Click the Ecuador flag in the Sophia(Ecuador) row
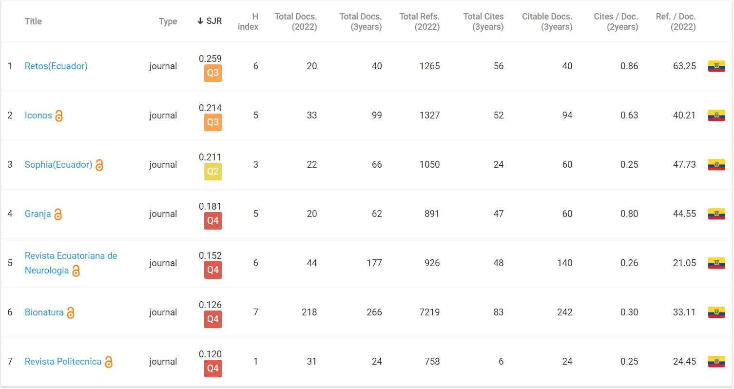 [x=716, y=165]
